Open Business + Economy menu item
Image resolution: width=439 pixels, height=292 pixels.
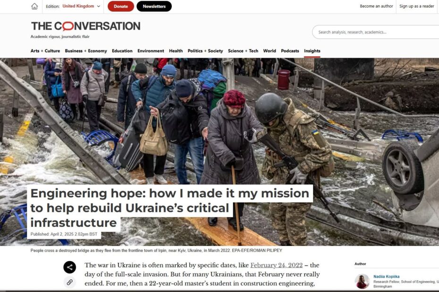86,51
